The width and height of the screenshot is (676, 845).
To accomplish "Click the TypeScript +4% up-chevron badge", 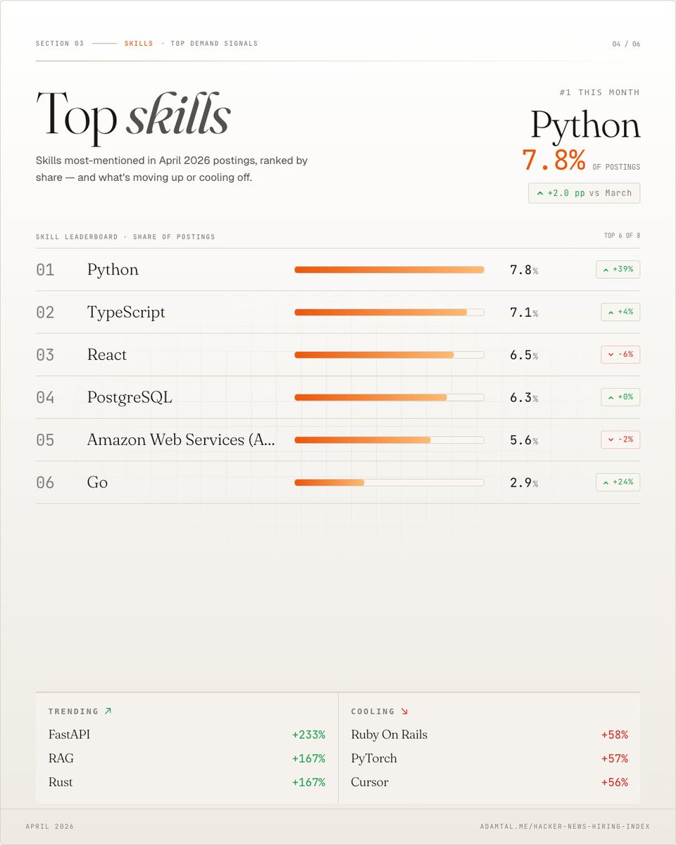I will (620, 312).
